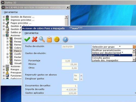
Task: Click the Importe devuelto field
Action: 69,90
